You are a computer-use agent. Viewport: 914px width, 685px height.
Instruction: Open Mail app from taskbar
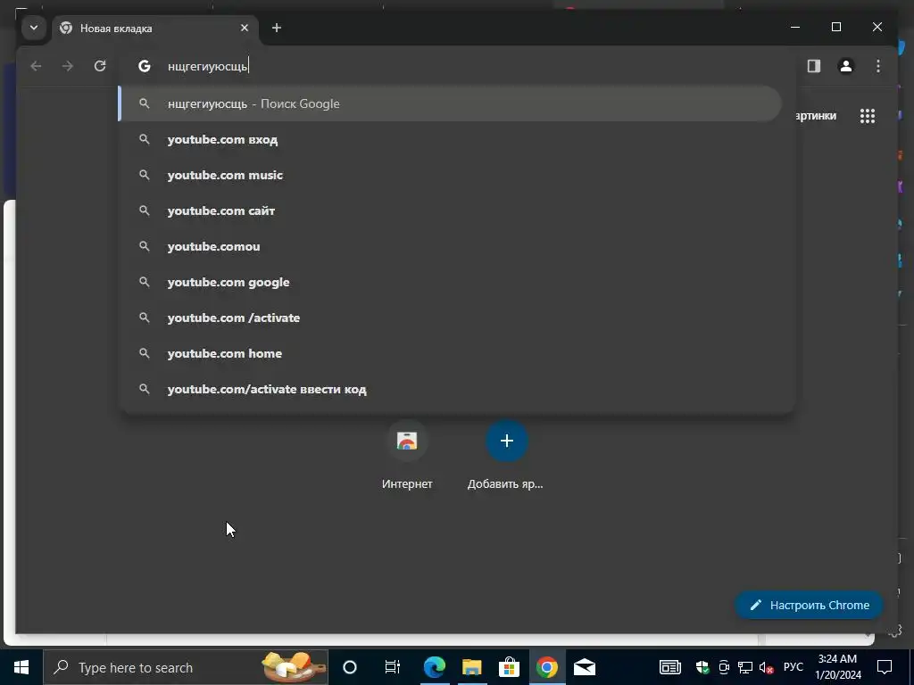tap(584, 667)
